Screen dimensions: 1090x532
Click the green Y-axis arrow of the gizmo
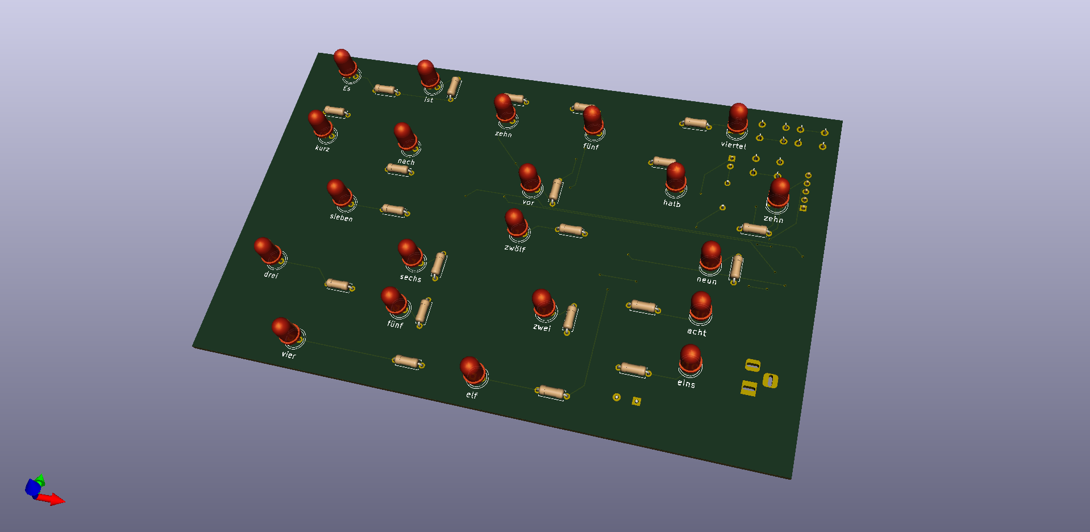click(40, 479)
